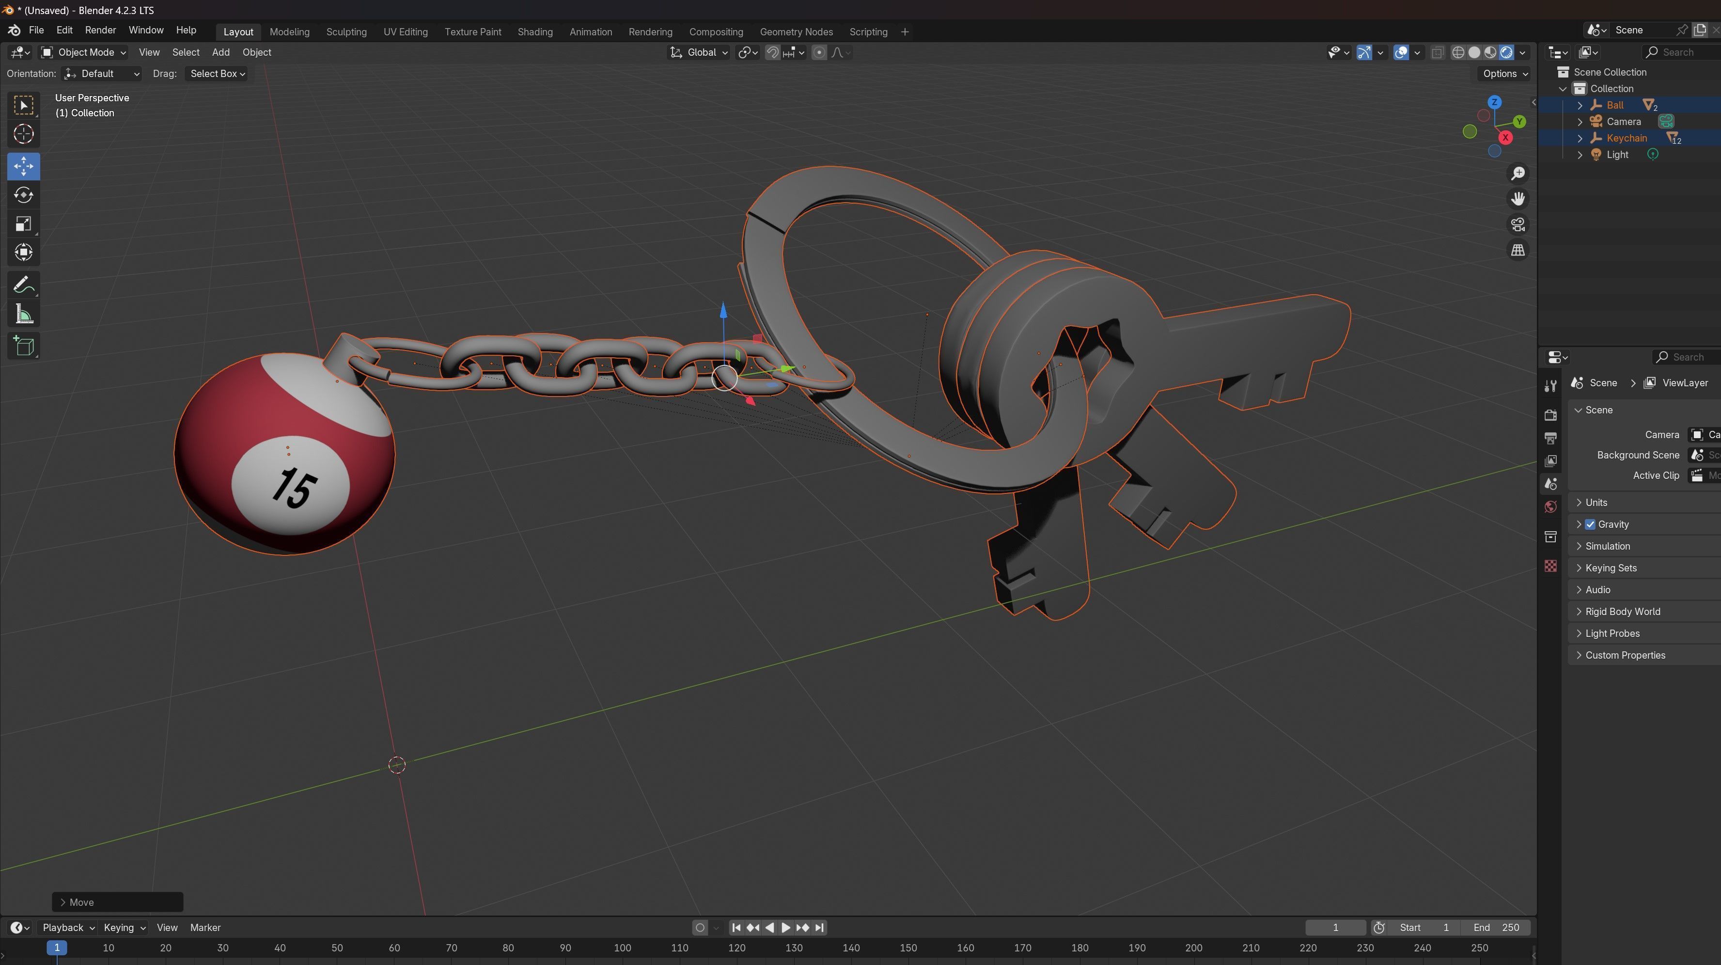1721x965 pixels.
Task: Choose the Add Cube tool
Action: click(23, 346)
